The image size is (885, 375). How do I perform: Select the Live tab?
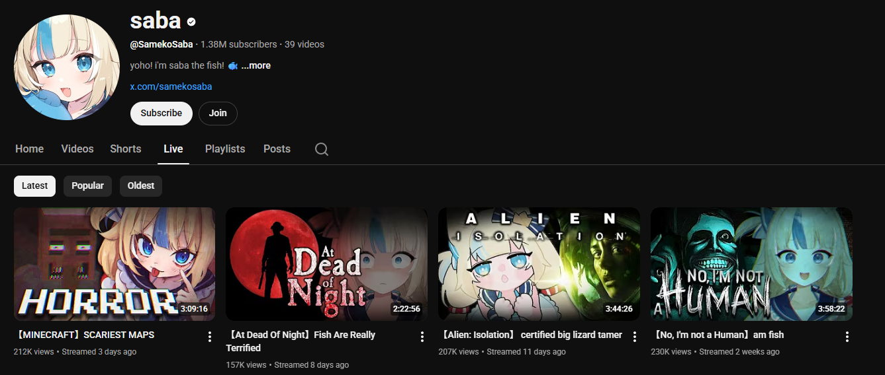[x=173, y=149]
